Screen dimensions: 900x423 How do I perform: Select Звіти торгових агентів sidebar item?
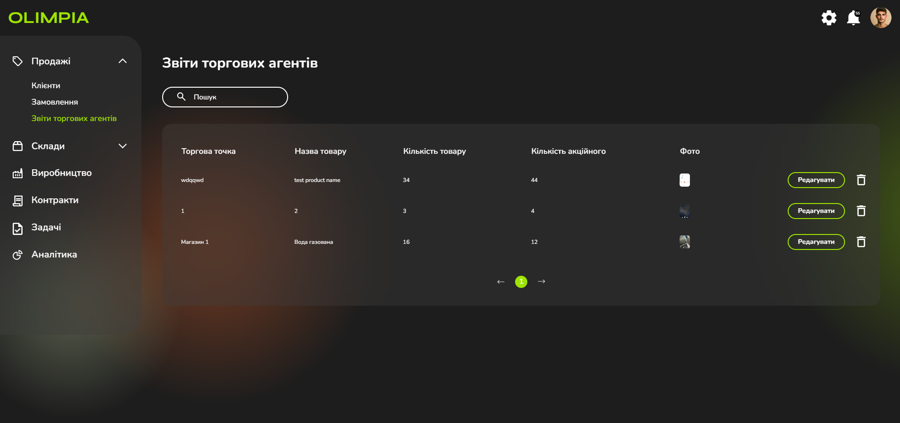[x=74, y=118]
